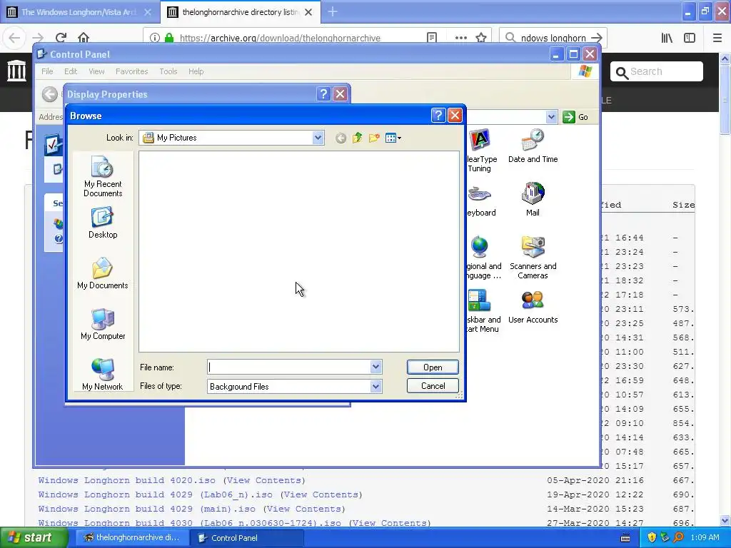Expand the Look in My Pictures dropdown

pyautogui.click(x=318, y=138)
